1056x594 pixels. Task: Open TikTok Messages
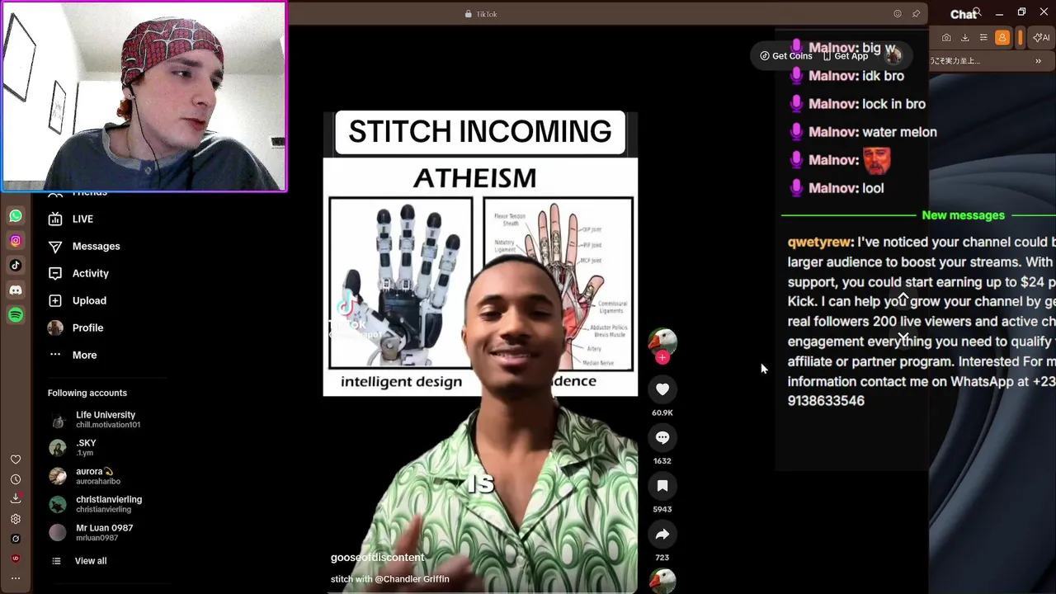(x=84, y=246)
